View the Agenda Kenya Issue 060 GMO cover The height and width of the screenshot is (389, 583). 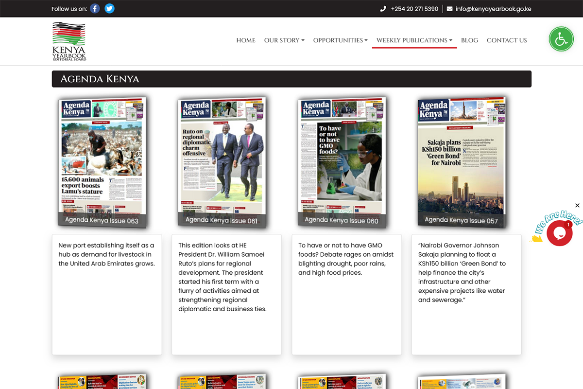(342, 160)
